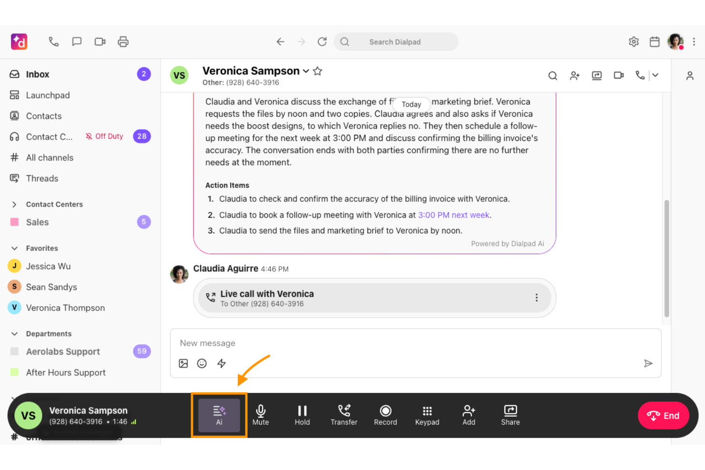Share screen from conversation header
Image resolution: width=705 pixels, height=470 pixels.
click(x=597, y=76)
